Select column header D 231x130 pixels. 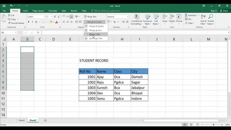coord(54,39)
